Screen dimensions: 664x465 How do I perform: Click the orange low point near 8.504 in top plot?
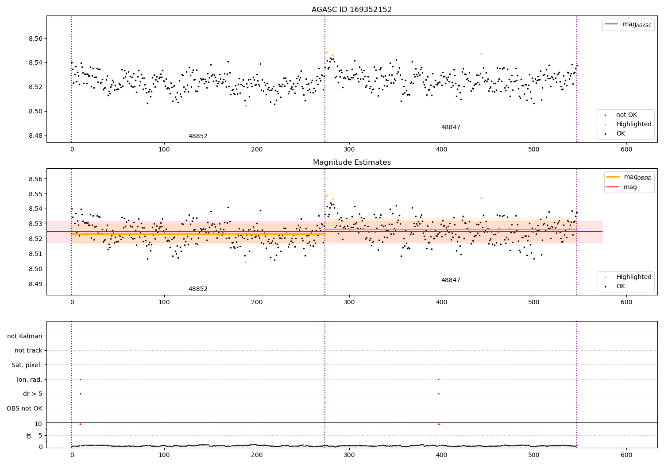[x=246, y=106]
